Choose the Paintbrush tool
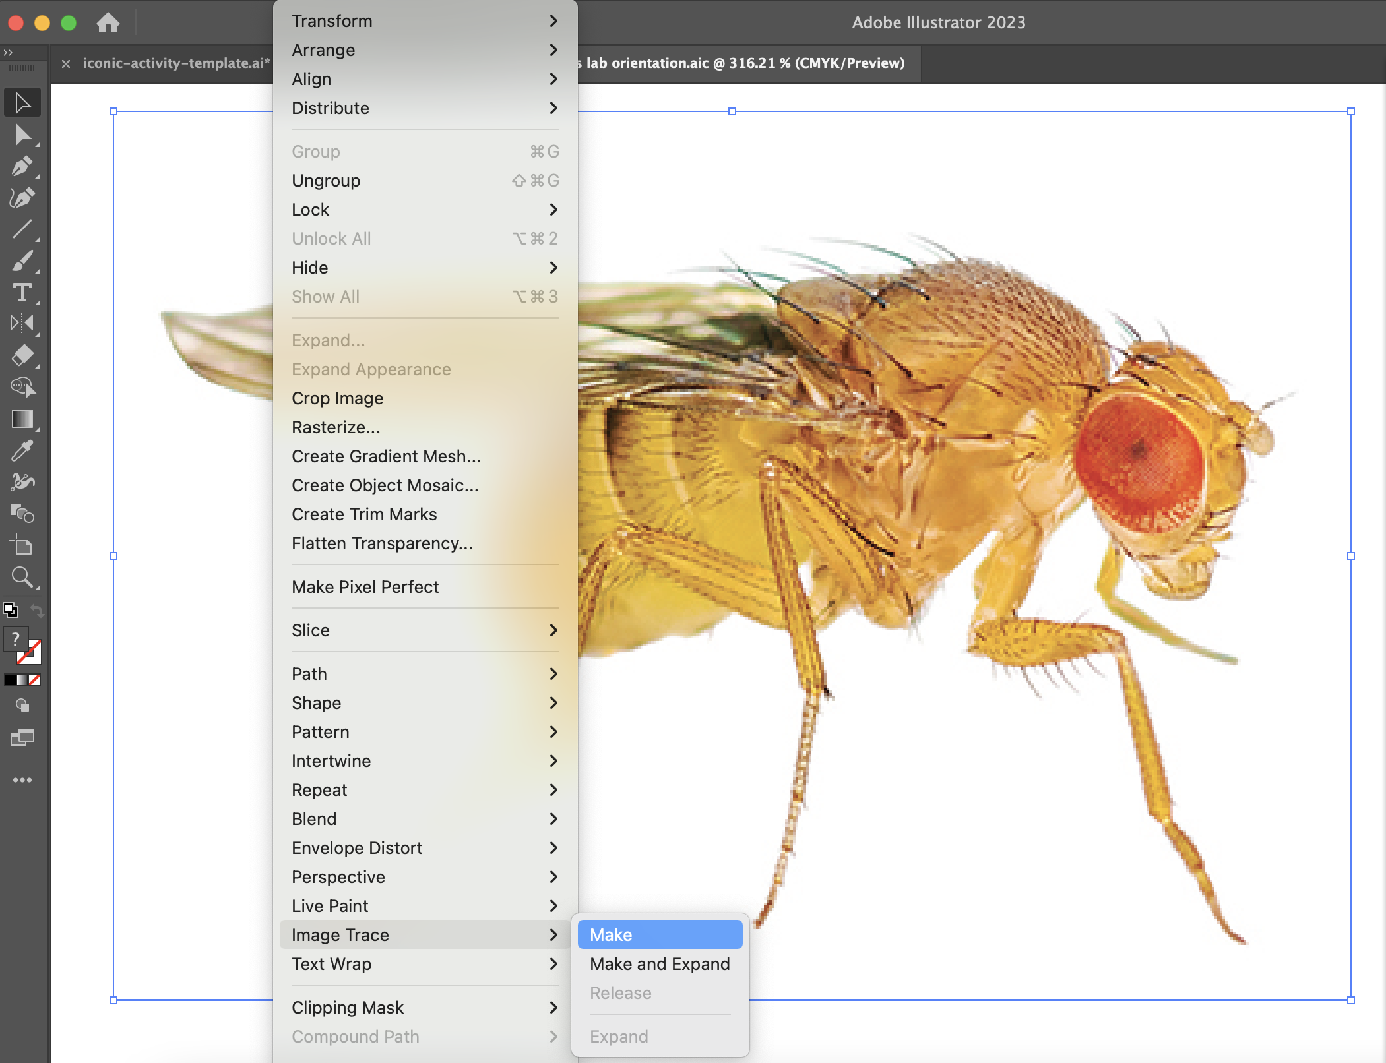Image resolution: width=1386 pixels, height=1063 pixels. tap(22, 261)
